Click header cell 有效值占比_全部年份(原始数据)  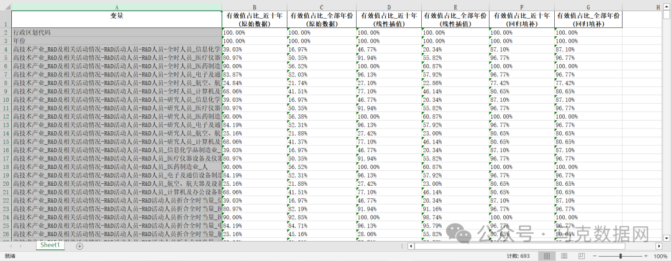[321, 19]
